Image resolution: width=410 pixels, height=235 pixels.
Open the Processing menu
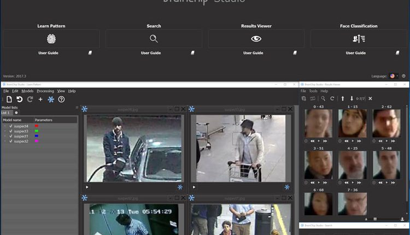(45, 91)
